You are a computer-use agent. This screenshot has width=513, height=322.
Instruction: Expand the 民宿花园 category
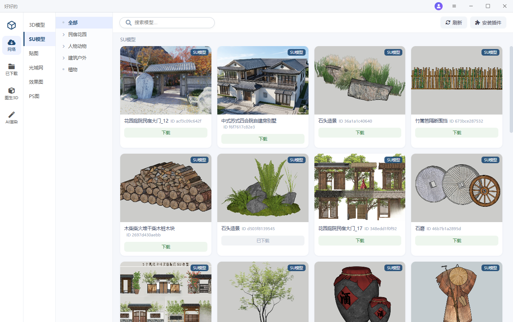pos(84,34)
